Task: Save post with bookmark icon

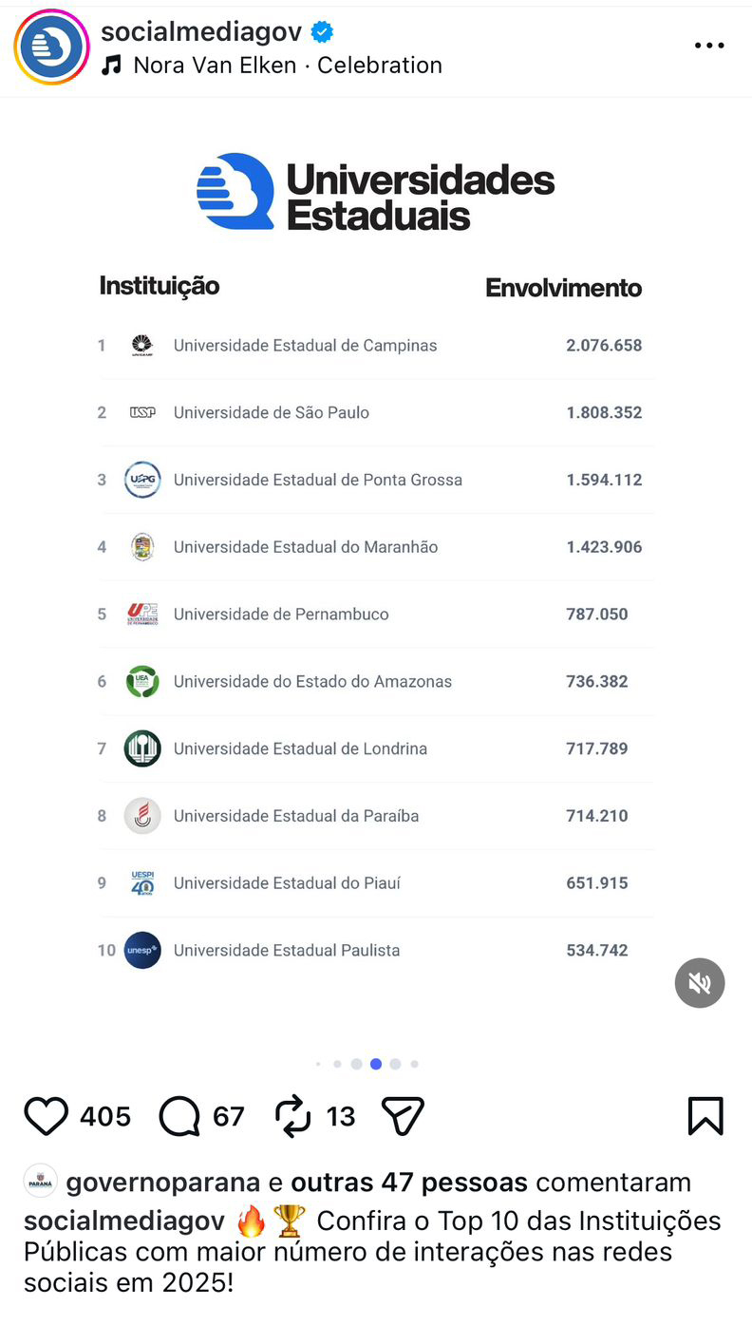Action: click(x=705, y=1116)
